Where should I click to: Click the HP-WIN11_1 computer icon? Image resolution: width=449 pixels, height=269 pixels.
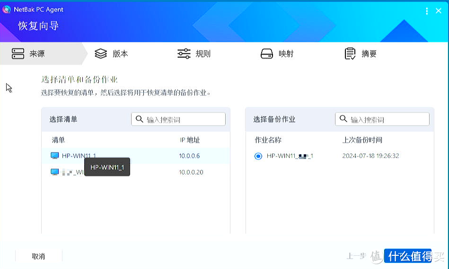click(54, 156)
